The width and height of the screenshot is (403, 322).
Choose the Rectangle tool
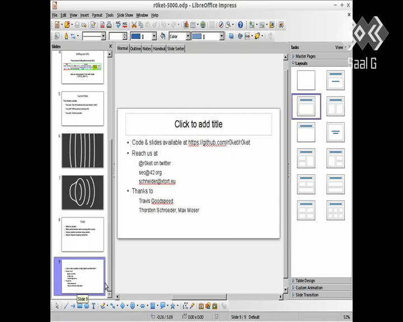[x=79, y=306]
